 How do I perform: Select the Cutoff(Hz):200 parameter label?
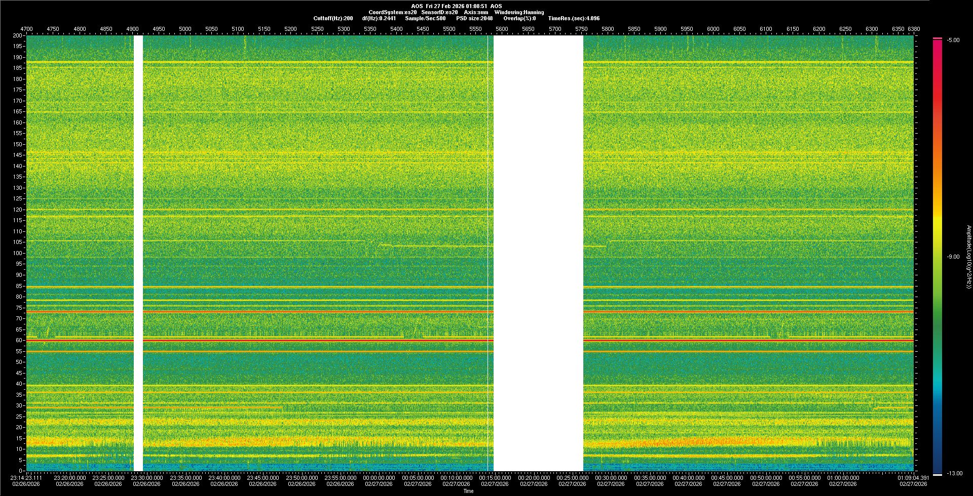click(x=333, y=18)
